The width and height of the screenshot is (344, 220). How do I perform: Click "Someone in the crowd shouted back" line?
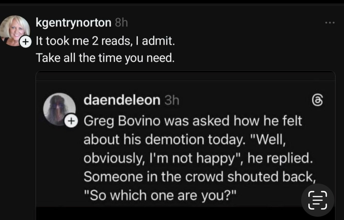pyautogui.click(x=198, y=177)
